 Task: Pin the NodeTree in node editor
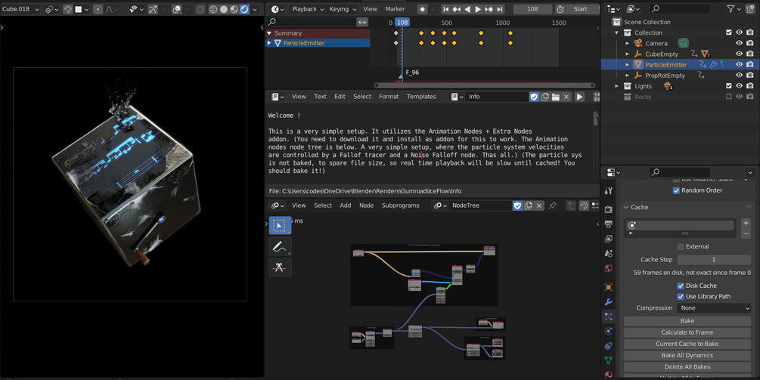(x=552, y=205)
